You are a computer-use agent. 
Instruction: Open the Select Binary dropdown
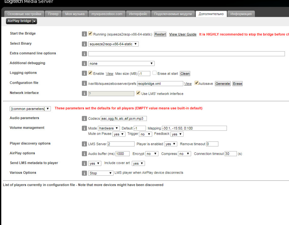click(113, 44)
